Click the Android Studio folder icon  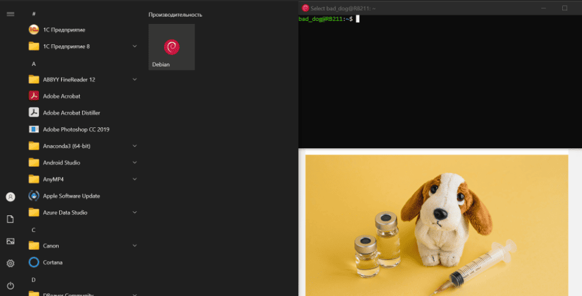pyautogui.click(x=34, y=163)
